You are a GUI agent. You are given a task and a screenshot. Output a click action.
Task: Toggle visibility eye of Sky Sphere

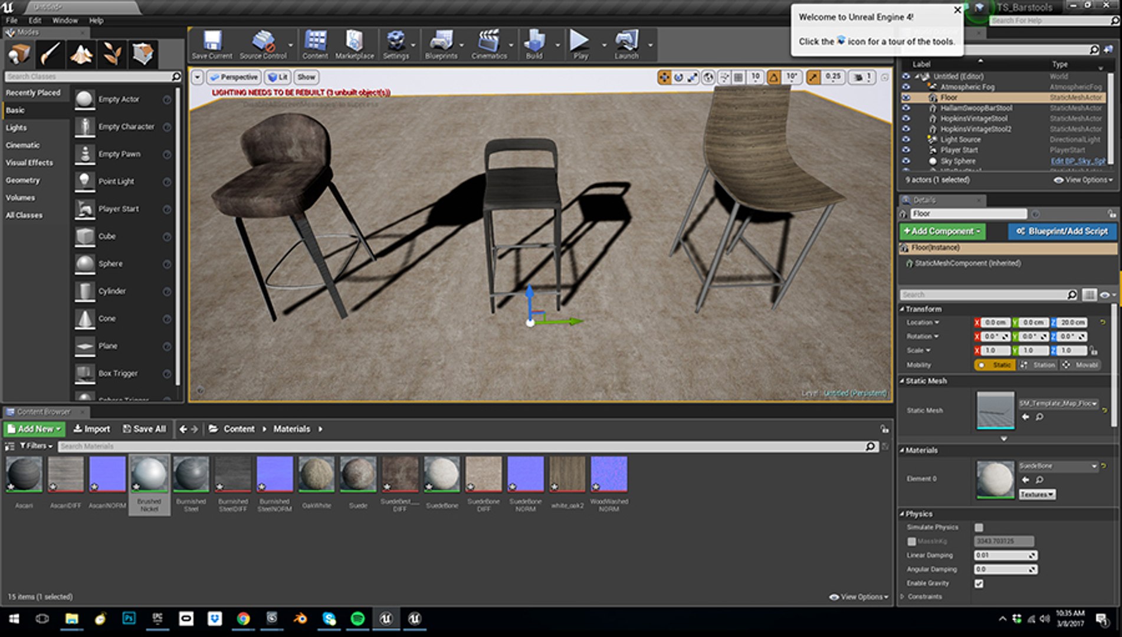(x=906, y=161)
